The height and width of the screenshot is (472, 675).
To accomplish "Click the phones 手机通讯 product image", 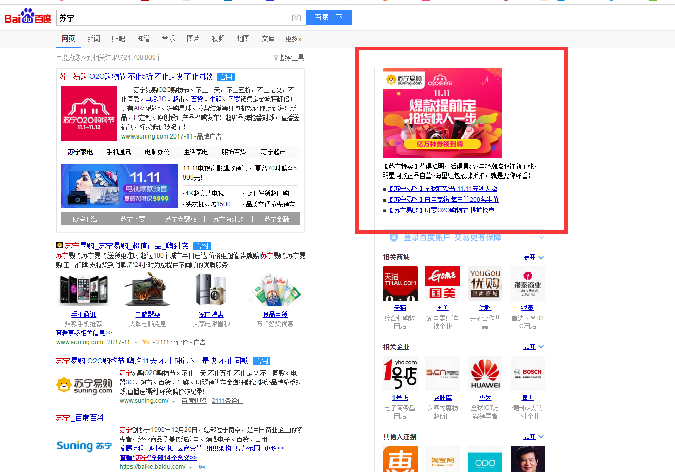I will (83, 290).
